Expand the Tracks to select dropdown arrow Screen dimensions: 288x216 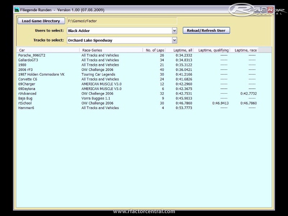click(x=175, y=40)
